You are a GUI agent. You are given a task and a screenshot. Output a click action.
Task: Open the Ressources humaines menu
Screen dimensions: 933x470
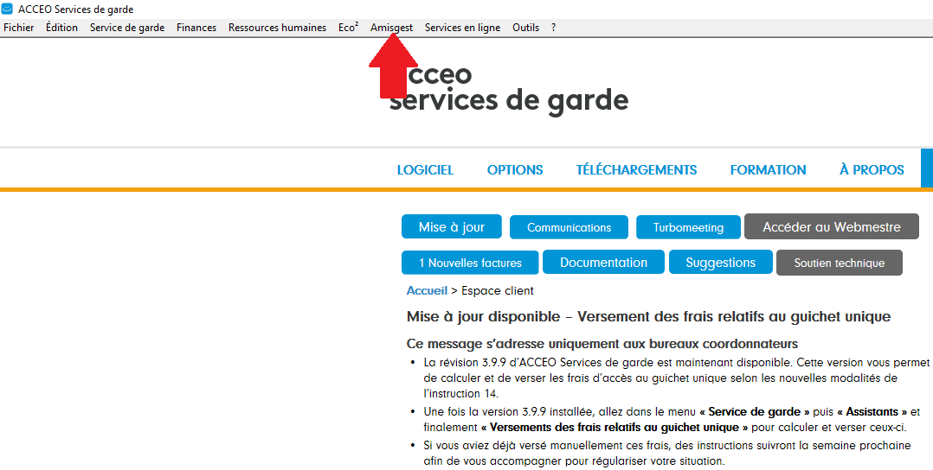(277, 28)
